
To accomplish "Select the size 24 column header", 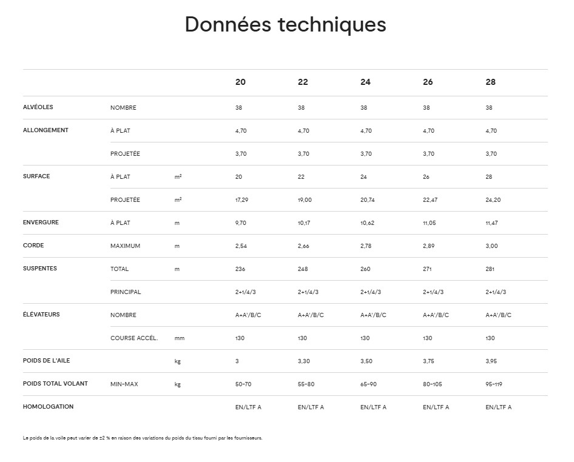I will pyautogui.click(x=365, y=82).
